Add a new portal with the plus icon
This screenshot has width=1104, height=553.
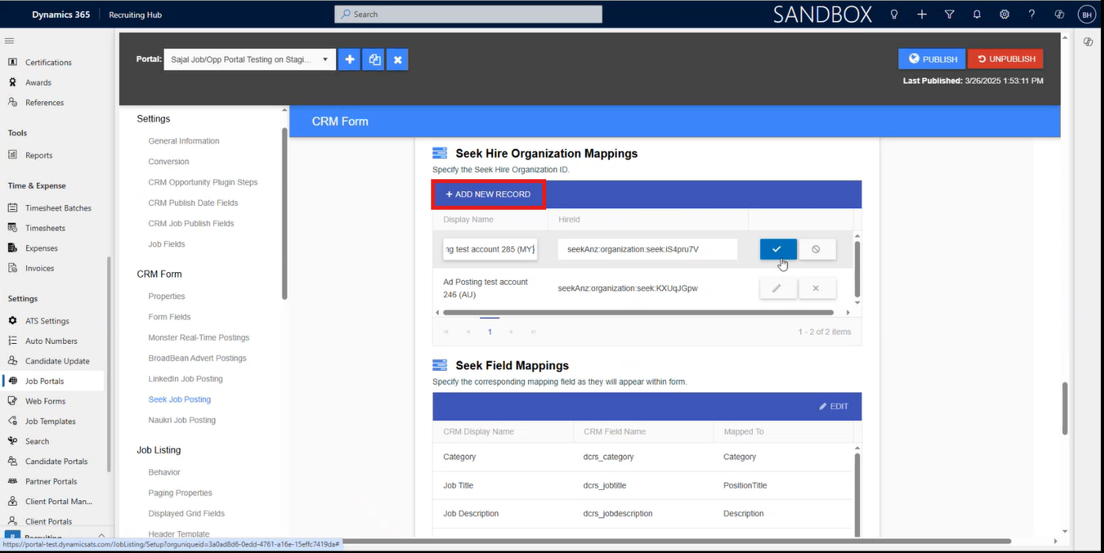[349, 59]
